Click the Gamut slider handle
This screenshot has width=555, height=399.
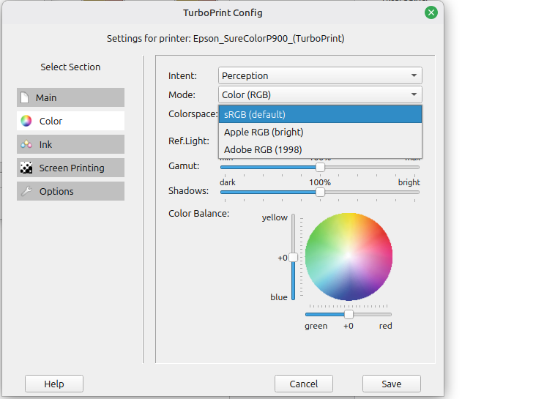pos(320,167)
